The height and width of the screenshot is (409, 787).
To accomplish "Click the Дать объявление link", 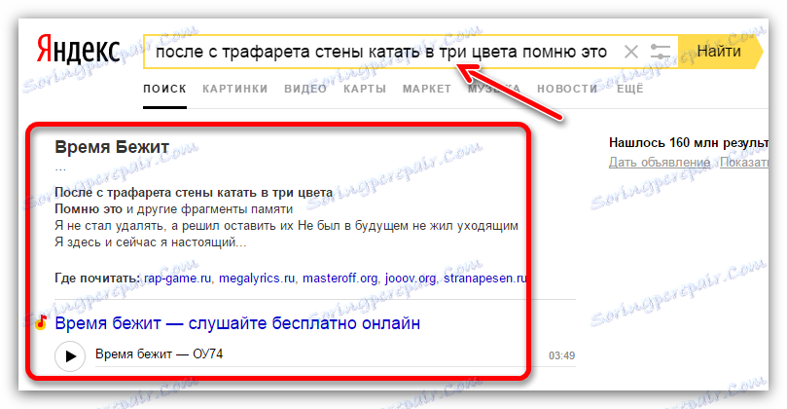I will [660, 163].
